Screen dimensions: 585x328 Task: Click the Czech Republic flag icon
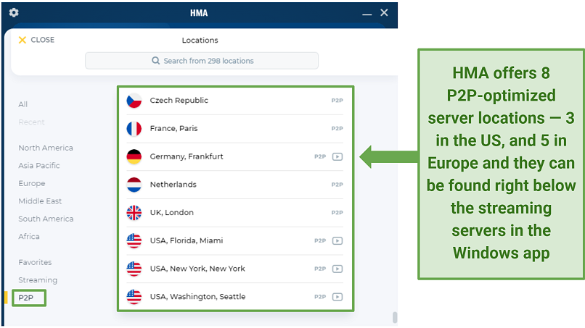click(134, 101)
